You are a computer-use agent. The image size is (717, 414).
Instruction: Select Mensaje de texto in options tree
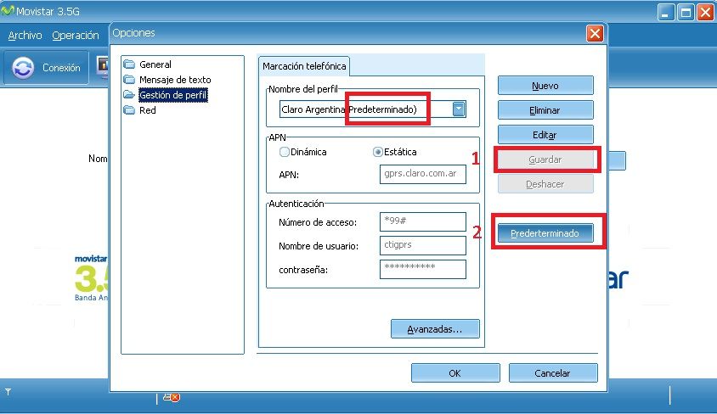click(x=175, y=80)
